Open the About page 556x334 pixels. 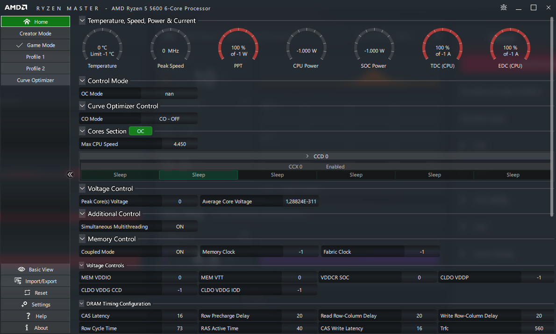(x=36, y=327)
